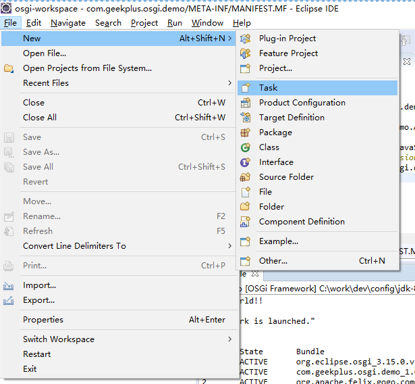Choose Other... with Ctrl+N shortcut

[x=317, y=261]
